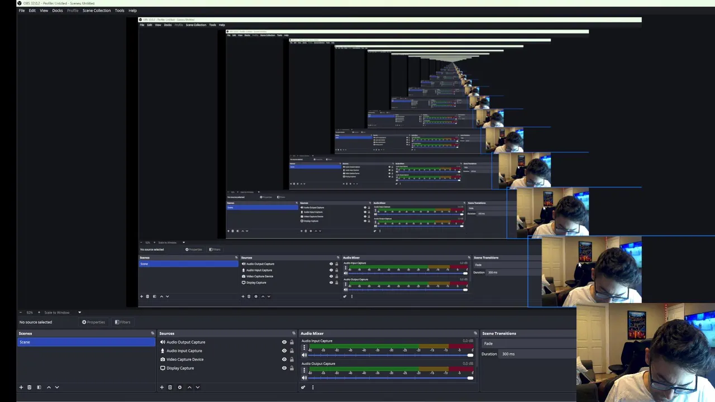
Task: Open scene filters from the Scenes toolbar
Action: (39, 387)
